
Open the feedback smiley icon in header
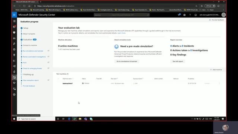coord(196,15)
